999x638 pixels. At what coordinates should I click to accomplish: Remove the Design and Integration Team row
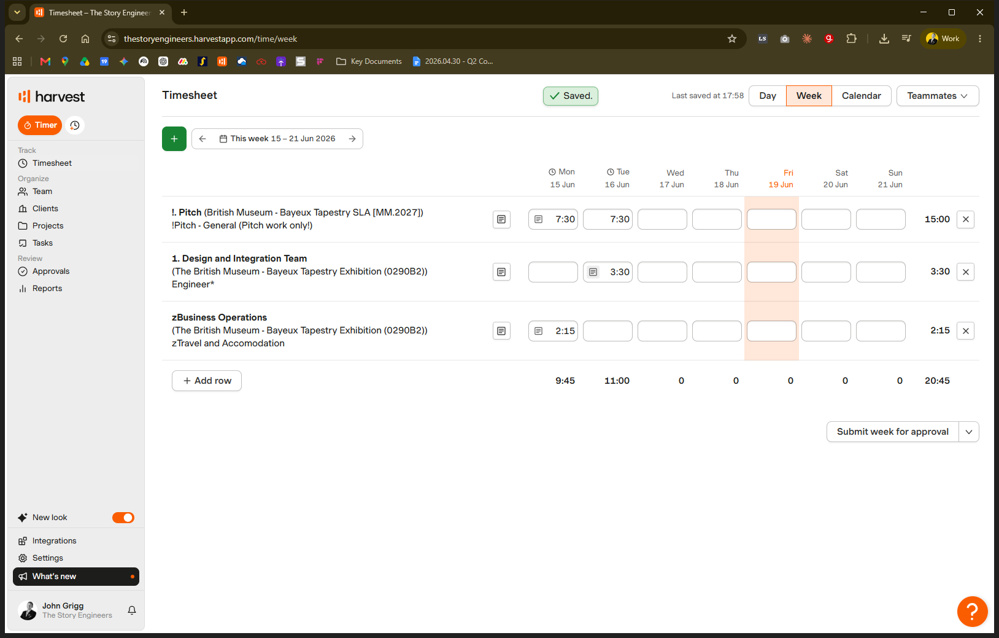[965, 272]
